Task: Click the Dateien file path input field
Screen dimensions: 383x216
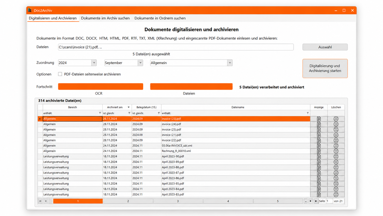Action: pyautogui.click(x=176, y=47)
